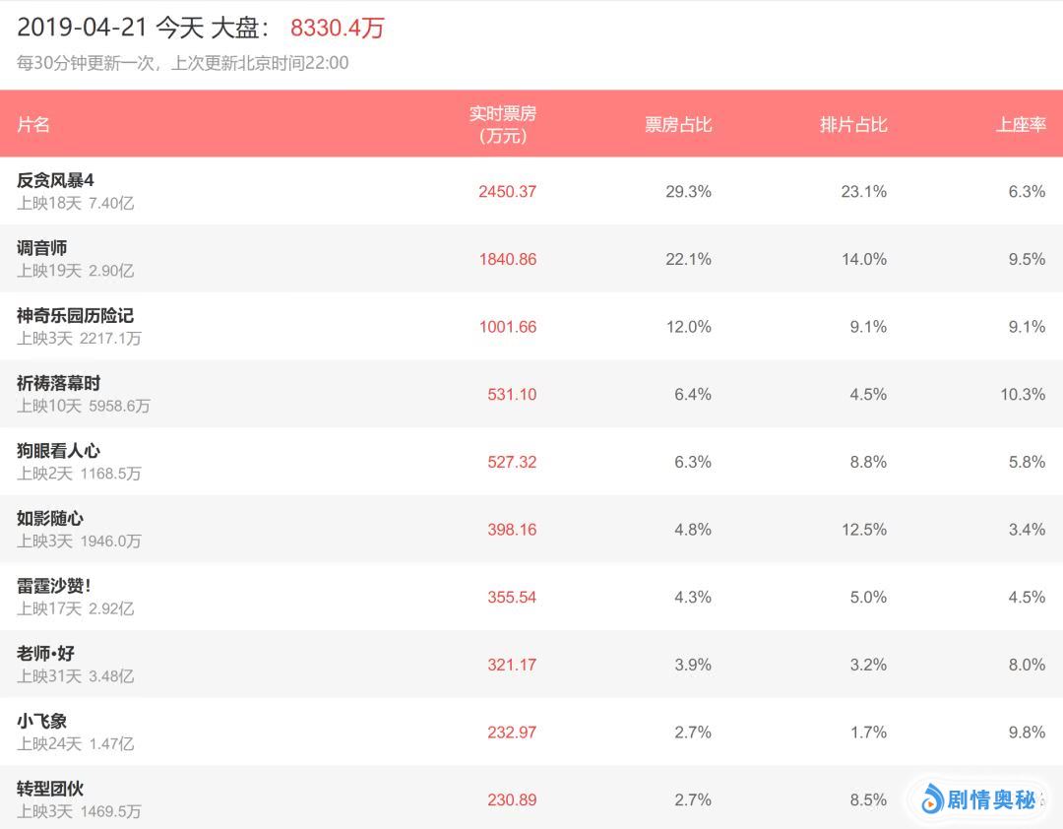The width and height of the screenshot is (1063, 829).
Task: Select the movie 转型团伙
Action: coord(50,789)
